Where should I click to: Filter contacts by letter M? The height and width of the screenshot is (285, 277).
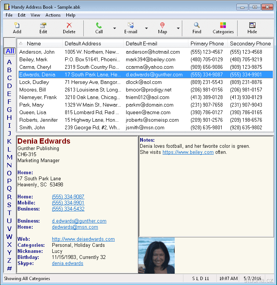(9, 157)
